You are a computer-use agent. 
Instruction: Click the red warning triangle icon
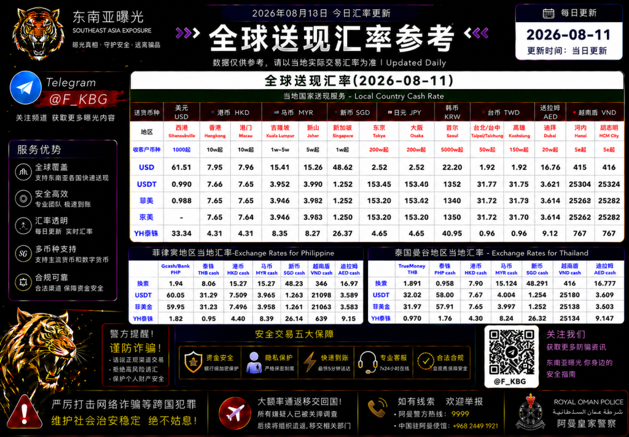25,412
